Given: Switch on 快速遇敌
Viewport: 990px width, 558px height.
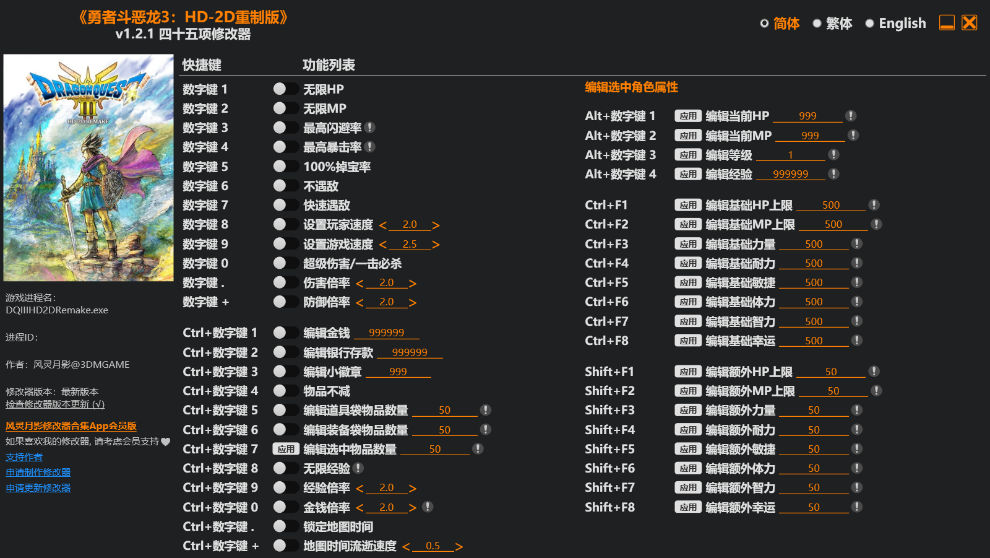Looking at the screenshot, I should point(286,204).
